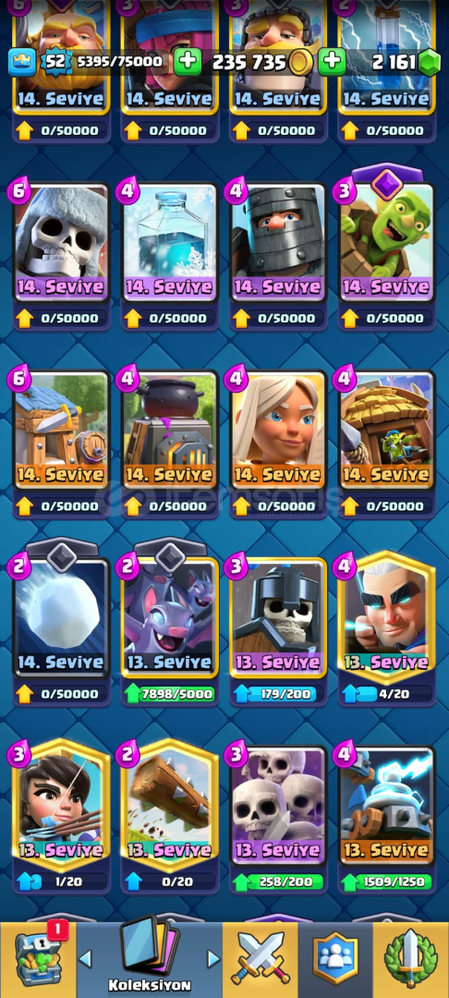Tap Zappies upgrade bar 1509/1250

tap(387, 882)
